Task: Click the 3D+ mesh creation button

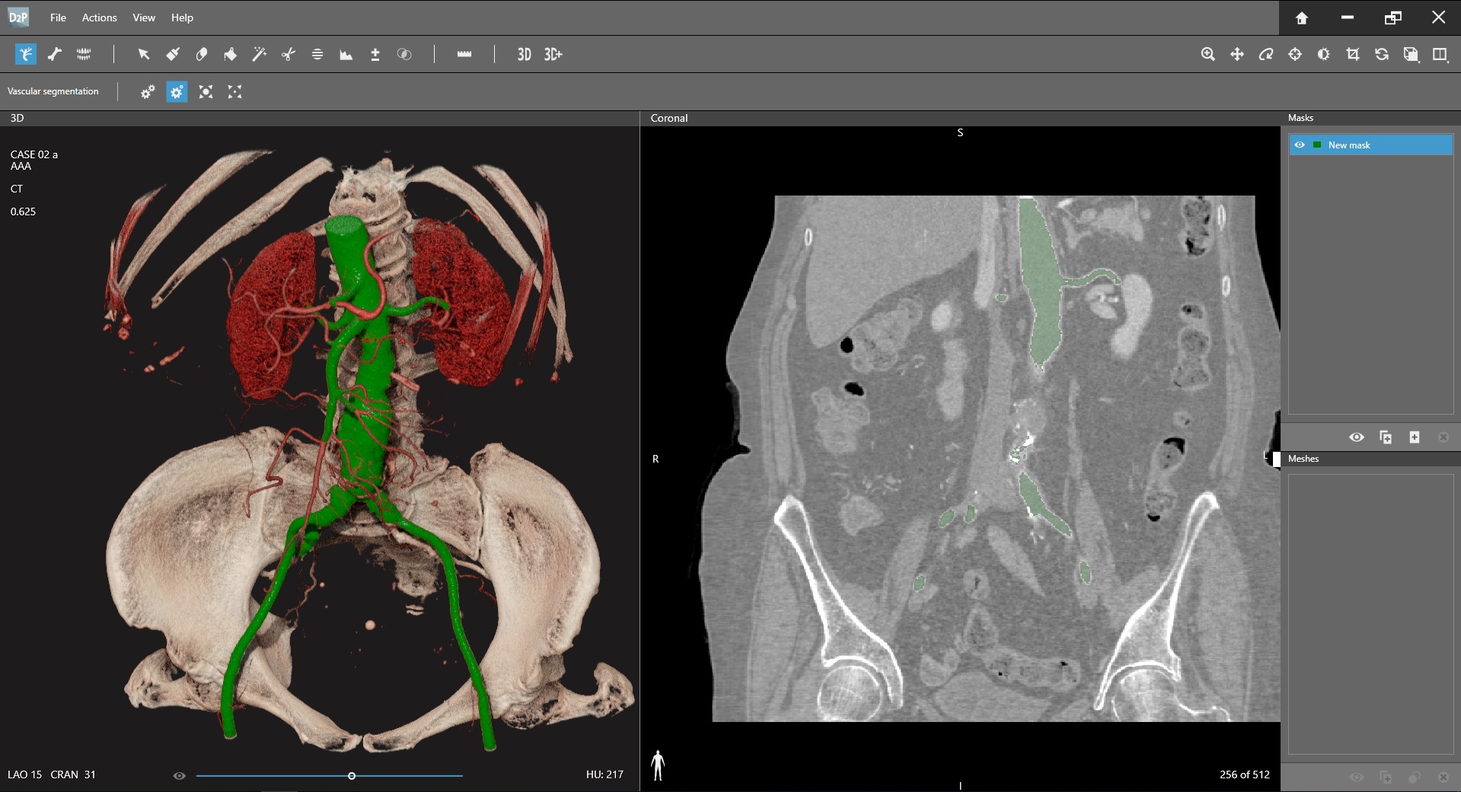Action: click(553, 54)
